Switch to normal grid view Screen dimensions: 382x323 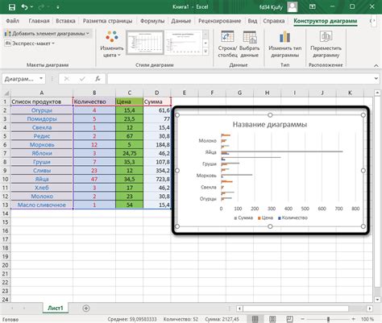point(255,319)
